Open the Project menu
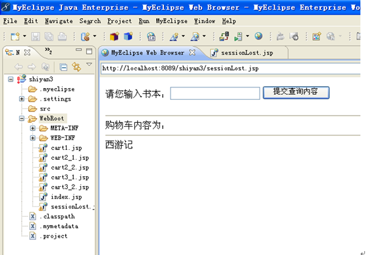The image size is (367, 255). click(119, 21)
